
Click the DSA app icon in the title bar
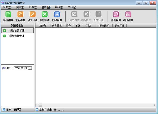[3, 3]
